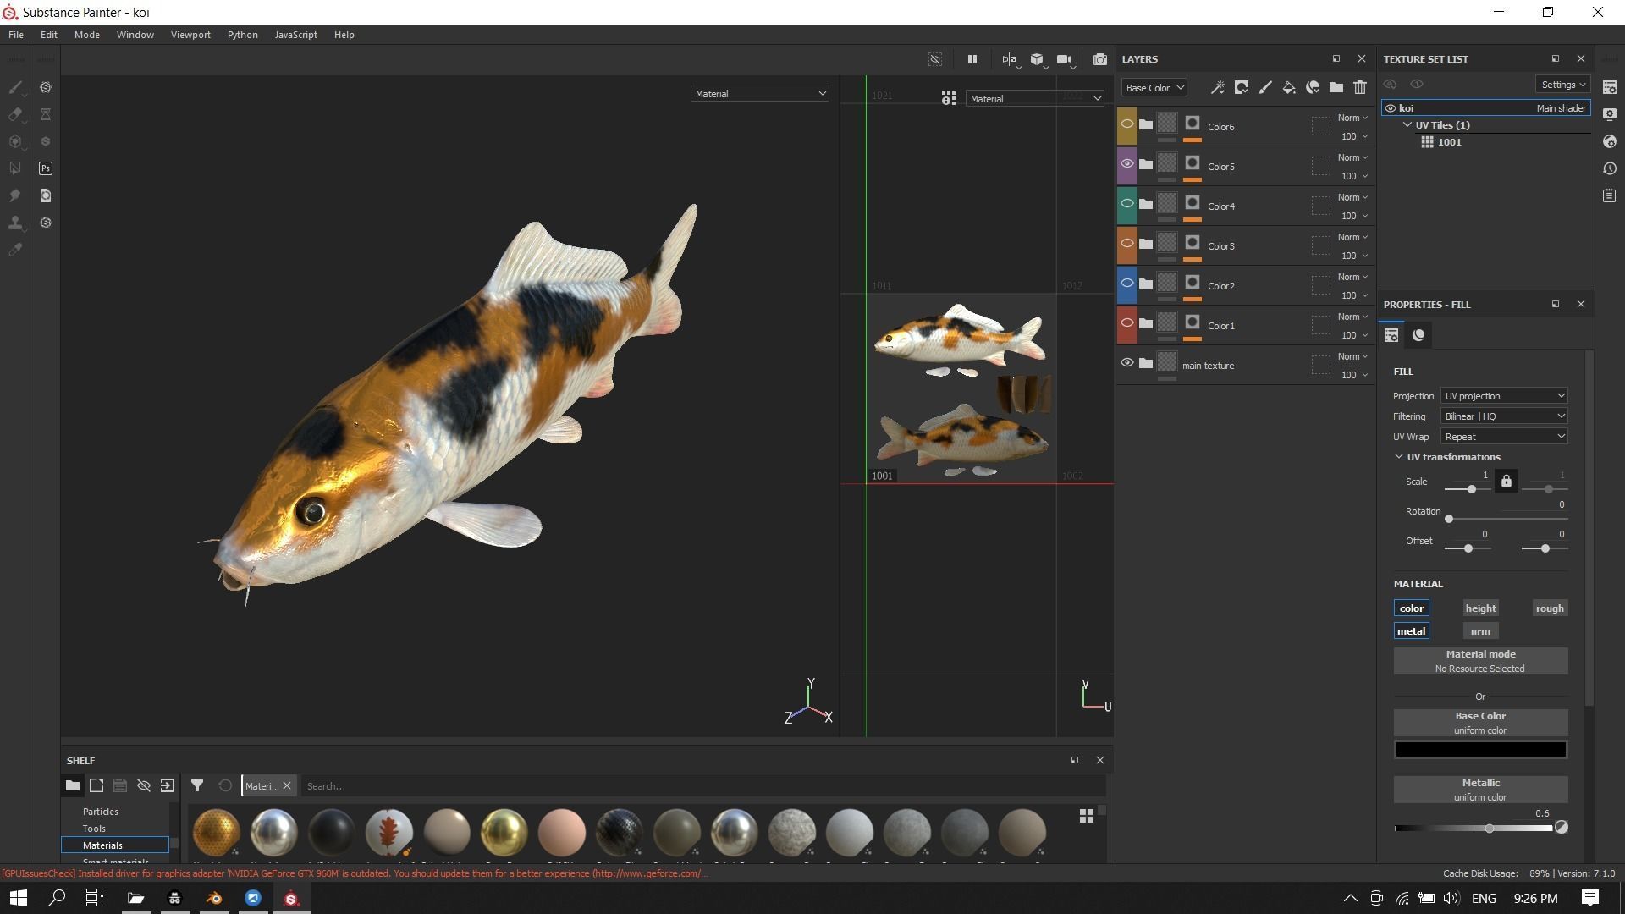1625x914 pixels.
Task: Select the Paint brush tool
Action: click(15, 87)
